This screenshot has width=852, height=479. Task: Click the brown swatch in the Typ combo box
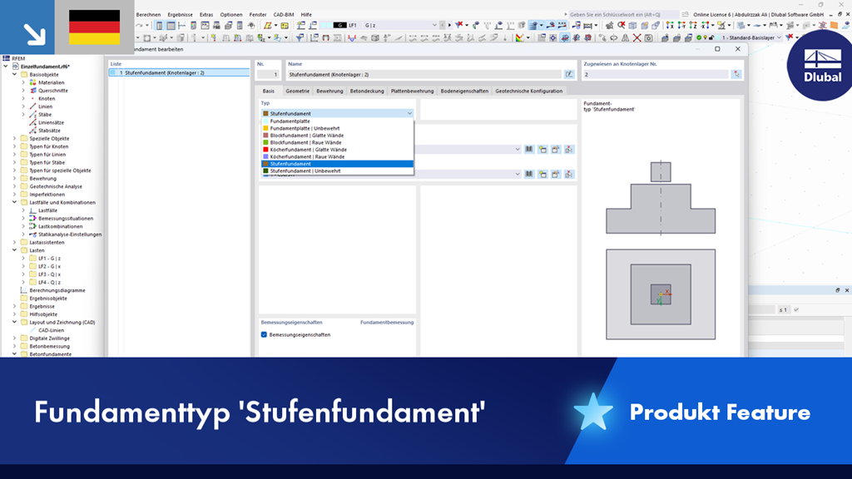(265, 113)
